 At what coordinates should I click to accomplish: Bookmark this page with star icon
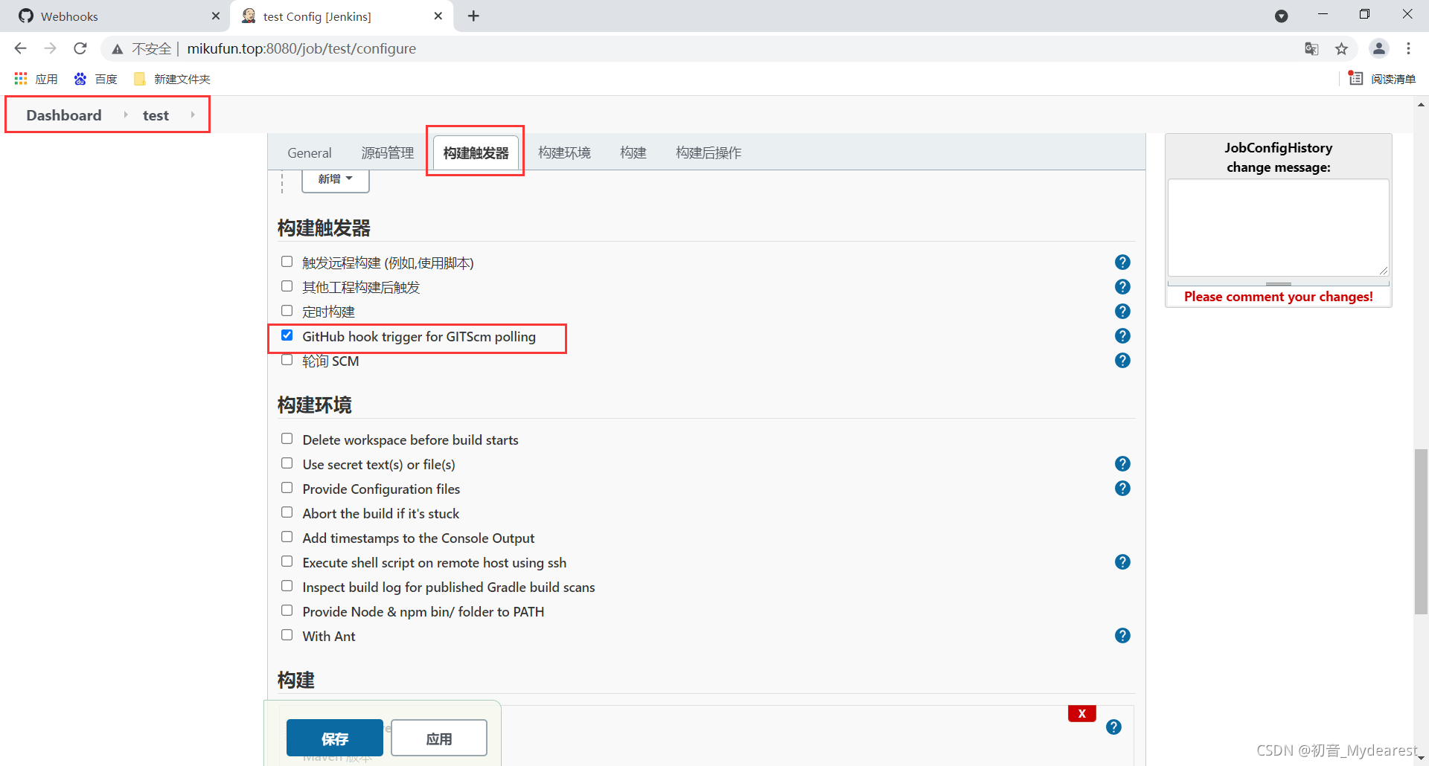1341,49
